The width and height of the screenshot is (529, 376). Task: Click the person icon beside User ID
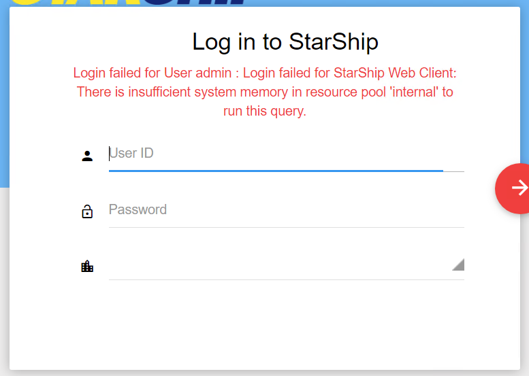click(87, 156)
